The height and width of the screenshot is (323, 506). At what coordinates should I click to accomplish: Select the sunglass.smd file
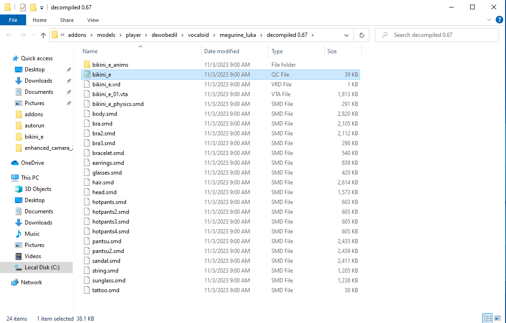tap(109, 281)
